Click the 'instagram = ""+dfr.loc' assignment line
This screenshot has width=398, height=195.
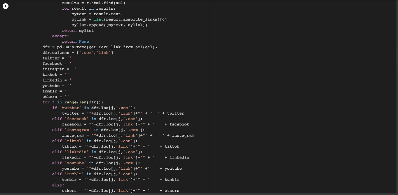coord(128,136)
